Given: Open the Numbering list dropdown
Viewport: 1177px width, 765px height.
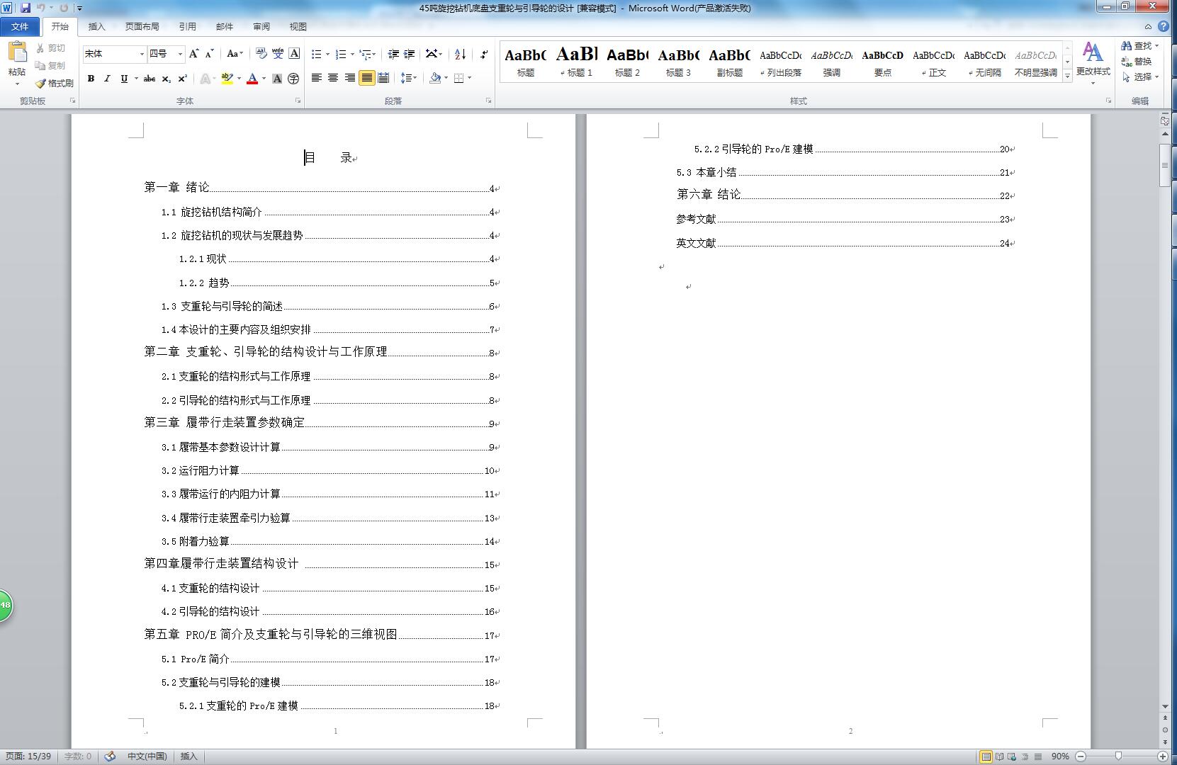Looking at the screenshot, I should pyautogui.click(x=352, y=54).
